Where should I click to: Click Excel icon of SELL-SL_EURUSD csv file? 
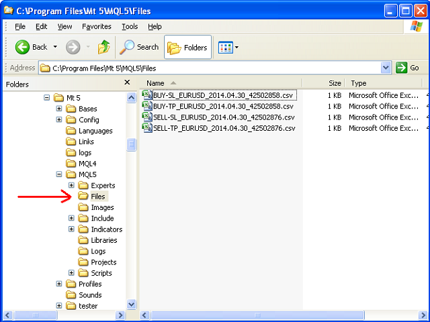tap(147, 117)
